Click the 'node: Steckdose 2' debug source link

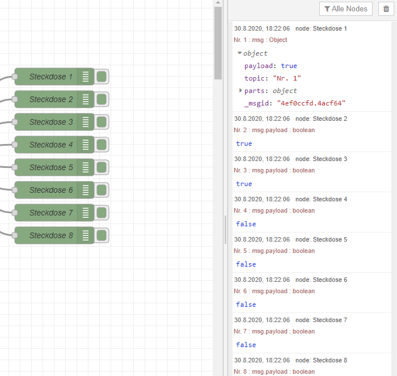pyautogui.click(x=321, y=119)
